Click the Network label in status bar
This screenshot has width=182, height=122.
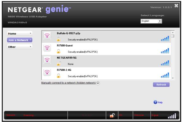(x=10, y=115)
